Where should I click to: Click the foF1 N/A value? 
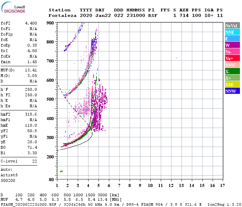33,29
